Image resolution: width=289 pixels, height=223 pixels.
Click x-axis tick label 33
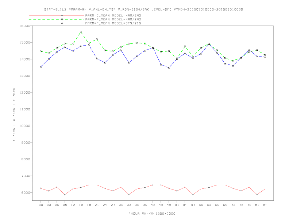pyautogui.click(x=129, y=205)
